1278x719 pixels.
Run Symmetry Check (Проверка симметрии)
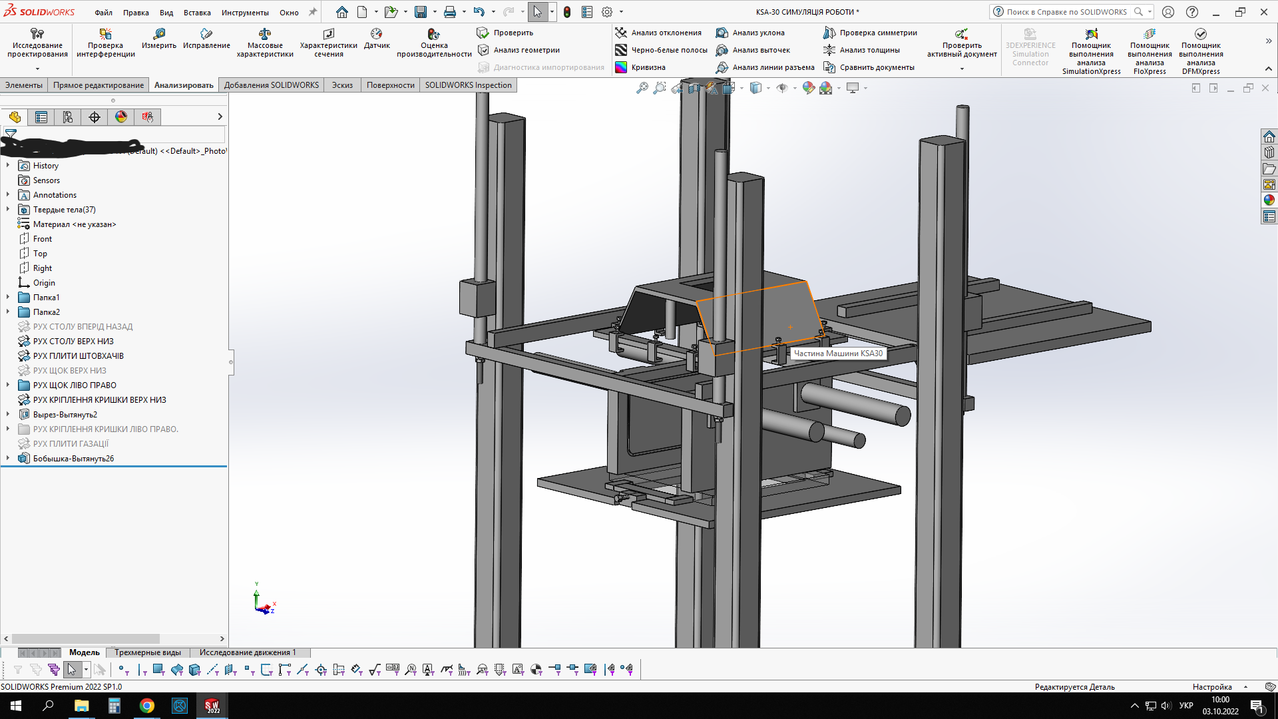870,33
